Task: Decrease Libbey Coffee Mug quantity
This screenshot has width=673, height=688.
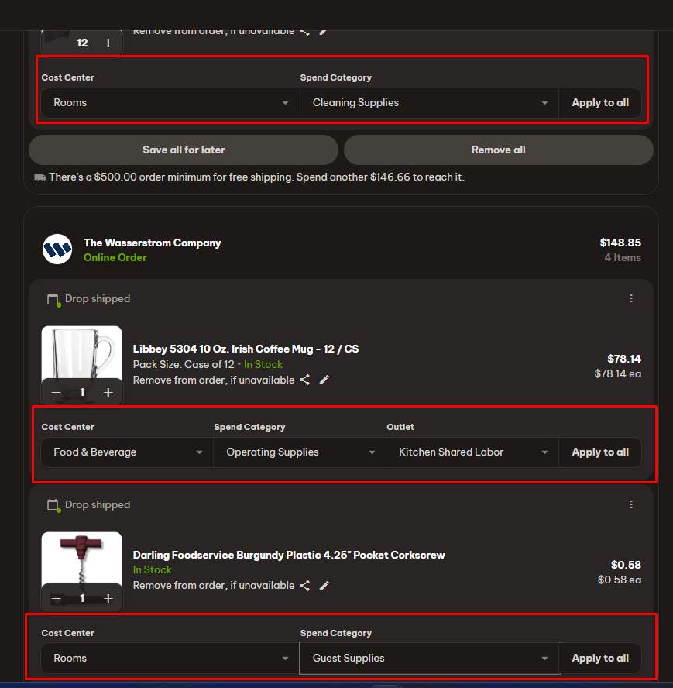Action: click(57, 393)
